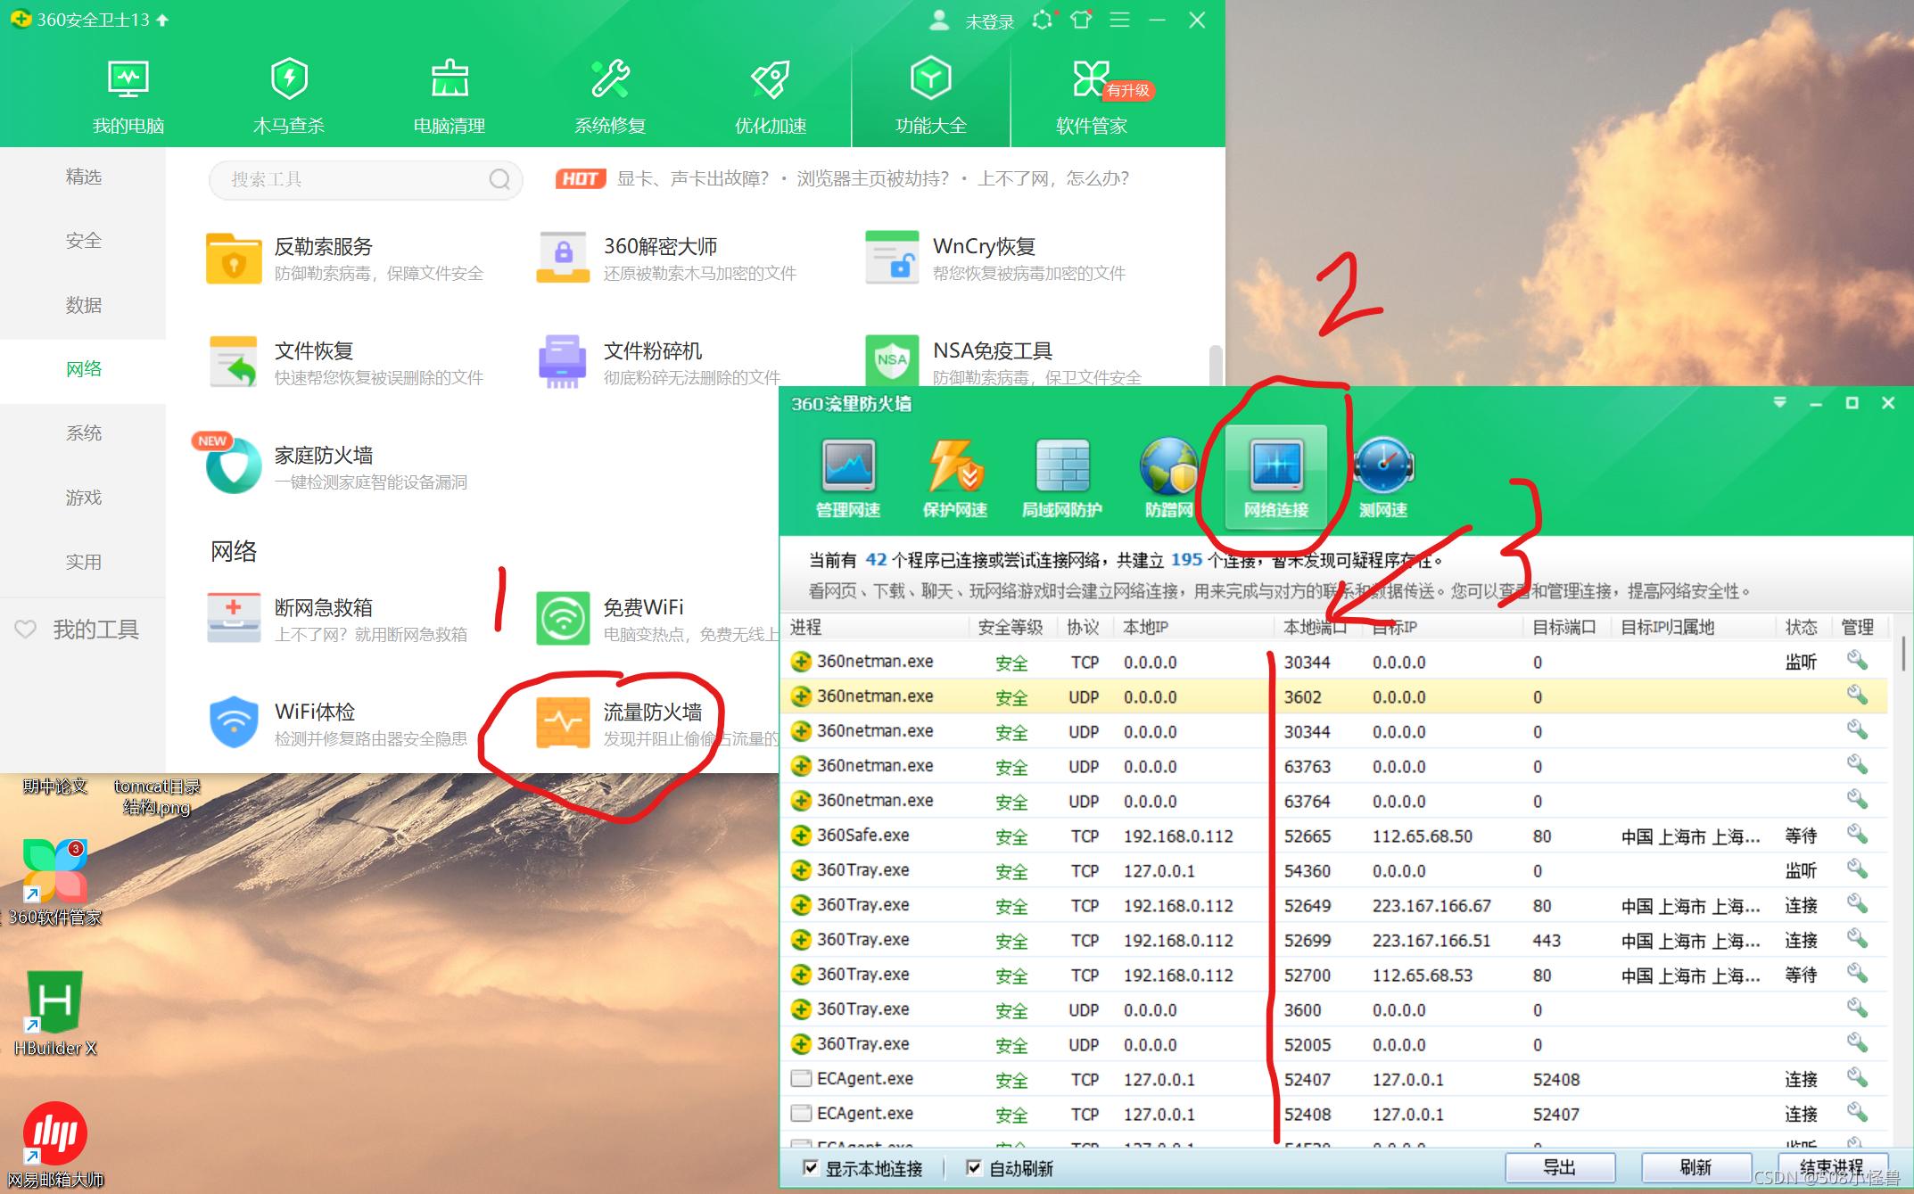Click the 刷新 button
The height and width of the screenshot is (1194, 1914).
point(1695,1167)
